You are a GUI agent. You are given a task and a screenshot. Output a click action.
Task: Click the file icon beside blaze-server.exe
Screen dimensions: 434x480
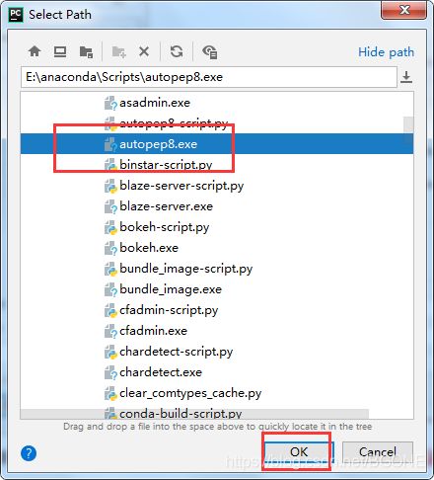click(110, 206)
